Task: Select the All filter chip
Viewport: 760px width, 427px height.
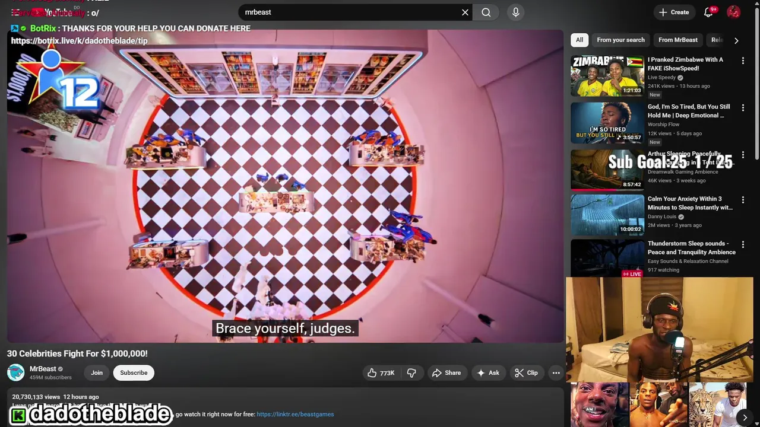Action: (x=579, y=40)
